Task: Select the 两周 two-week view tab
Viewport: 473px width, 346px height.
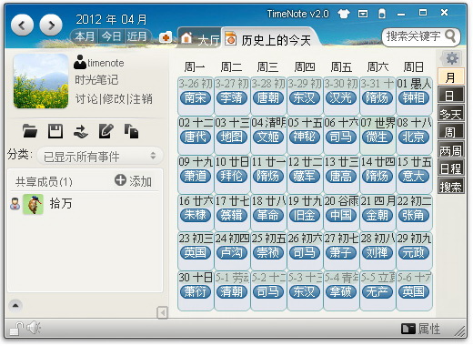Action: [x=451, y=149]
